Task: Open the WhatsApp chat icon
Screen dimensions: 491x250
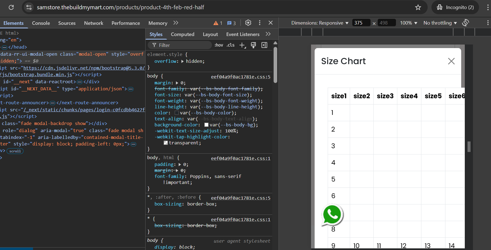Action: tap(332, 215)
